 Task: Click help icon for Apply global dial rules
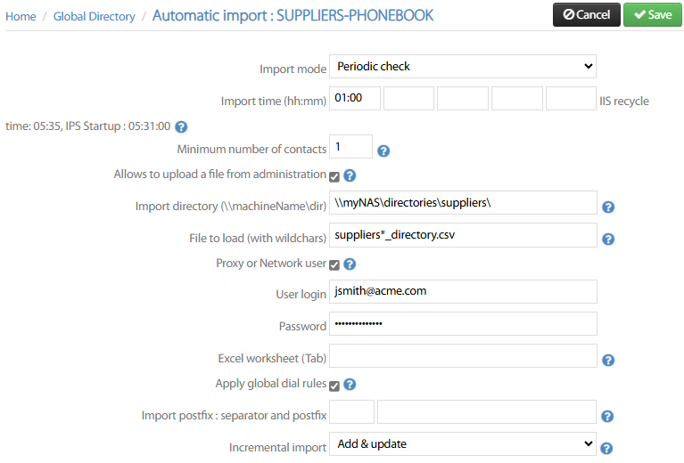coord(350,385)
